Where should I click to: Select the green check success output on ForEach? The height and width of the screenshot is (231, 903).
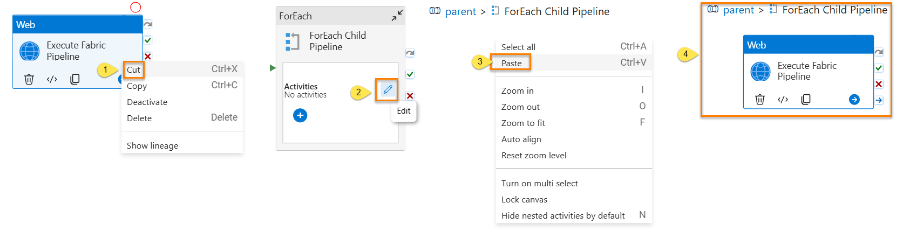410,74
